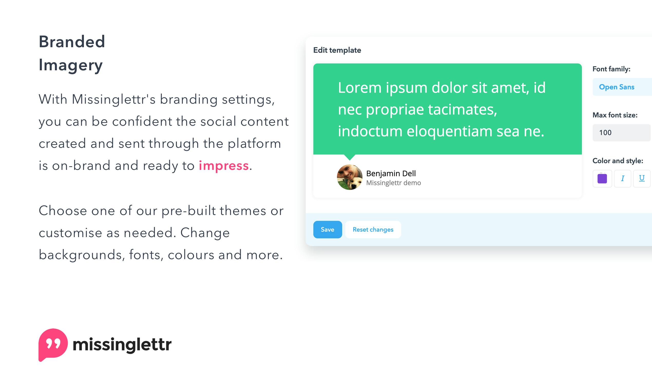
Task: Click the Reset changes button
Action: [373, 229]
